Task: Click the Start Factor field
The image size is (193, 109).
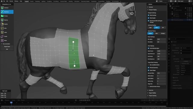Action: 161,51
